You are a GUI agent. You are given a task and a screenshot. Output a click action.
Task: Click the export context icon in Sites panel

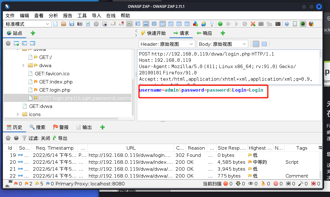coord(33,43)
